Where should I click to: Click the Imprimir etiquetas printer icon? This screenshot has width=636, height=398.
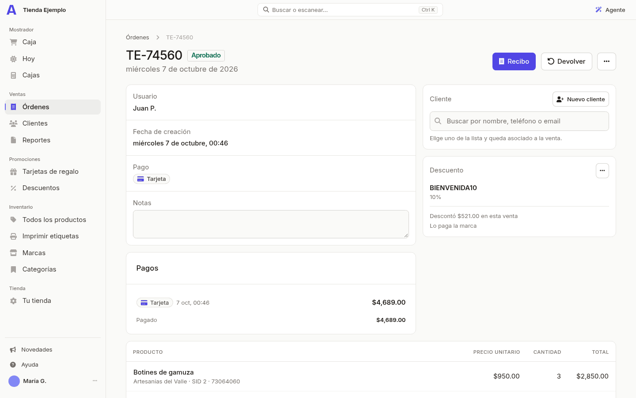pos(13,236)
